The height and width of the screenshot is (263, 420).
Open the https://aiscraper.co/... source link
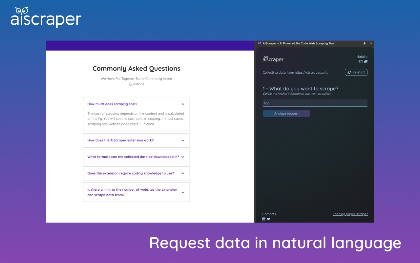[311, 72]
